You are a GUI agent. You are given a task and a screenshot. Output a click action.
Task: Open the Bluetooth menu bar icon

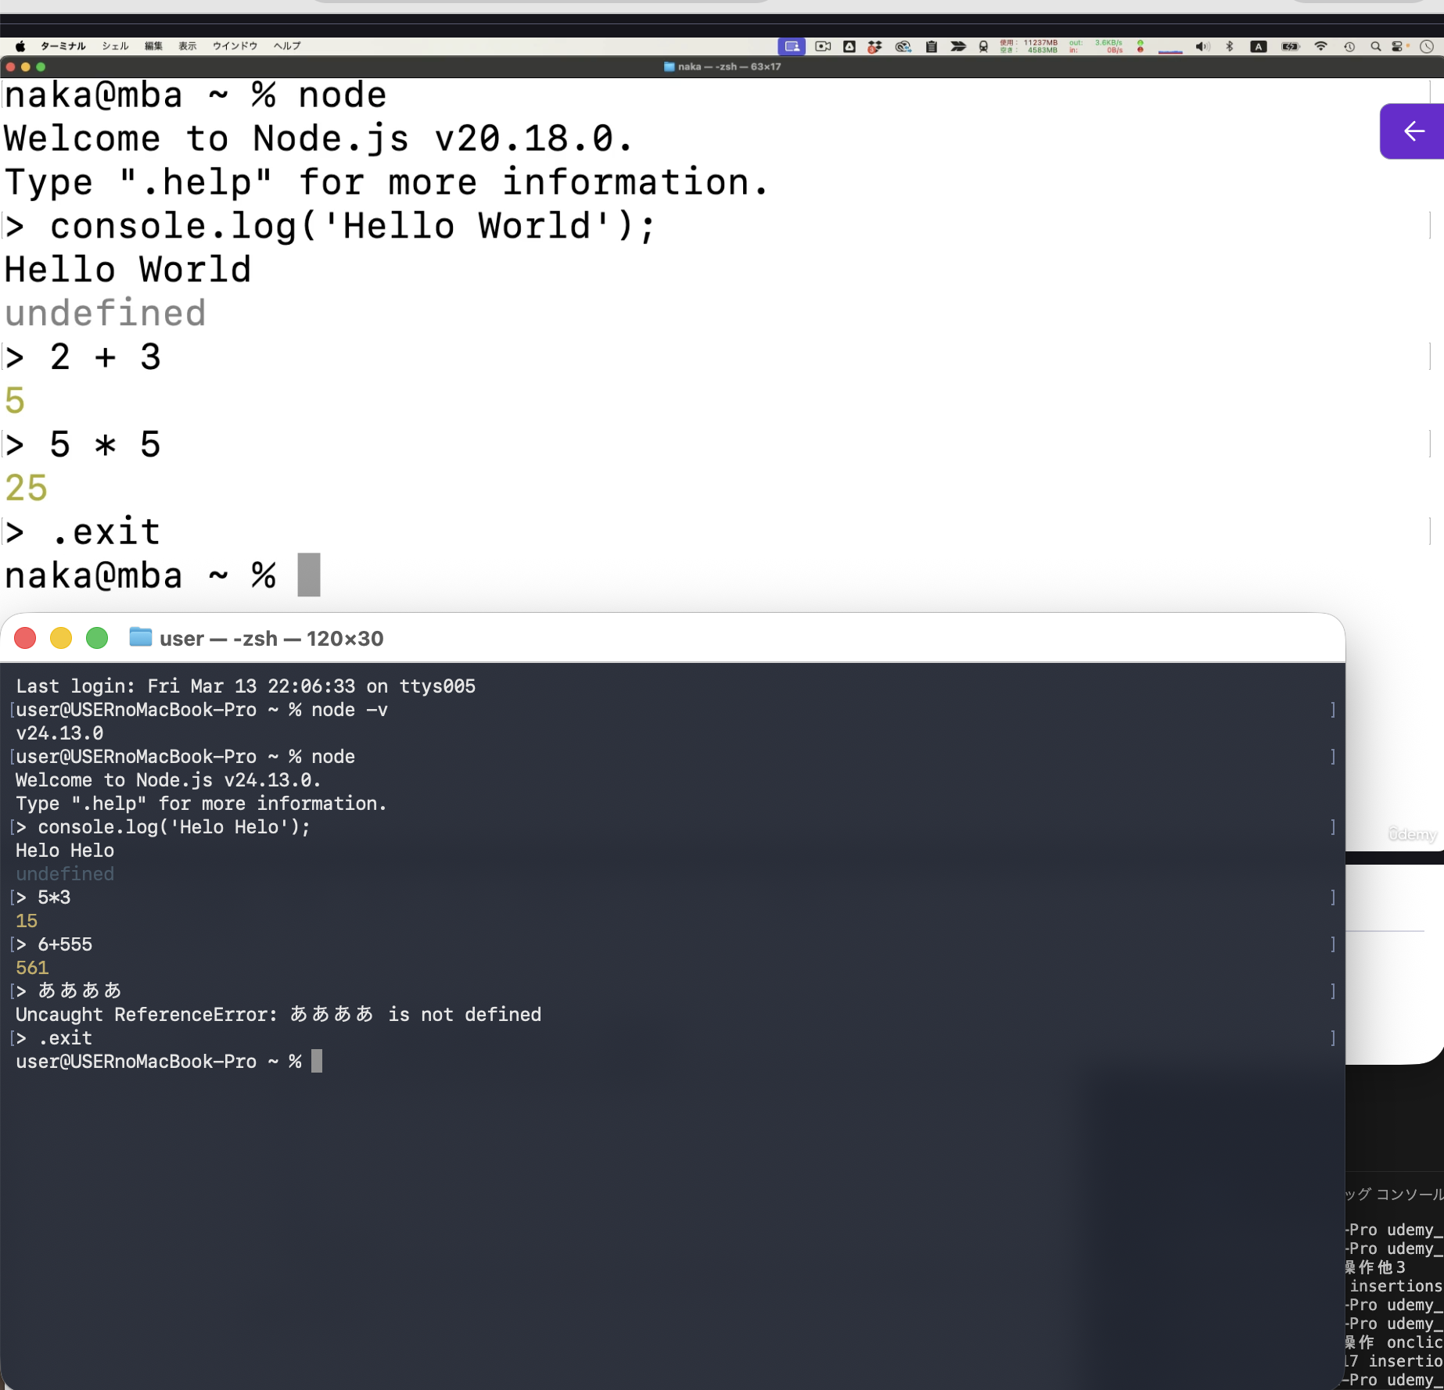coord(1230,46)
